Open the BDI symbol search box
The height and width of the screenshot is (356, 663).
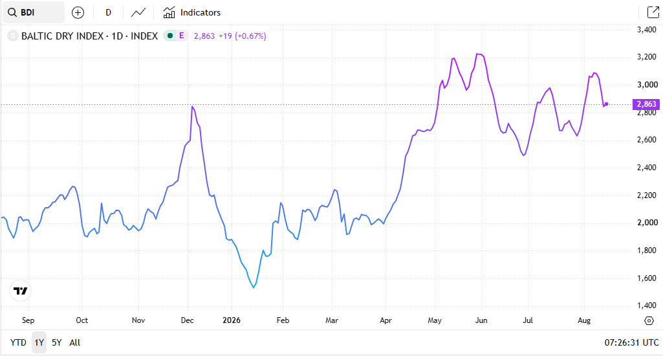[34, 12]
